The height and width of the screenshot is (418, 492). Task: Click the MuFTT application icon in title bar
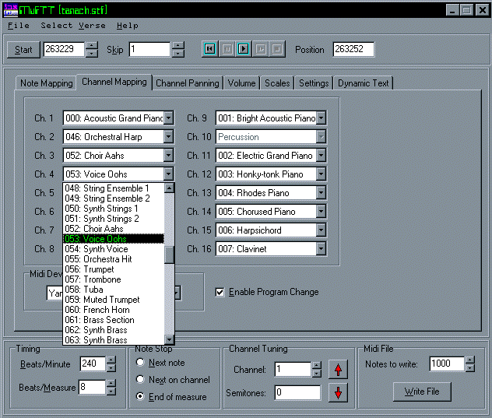click(x=10, y=9)
